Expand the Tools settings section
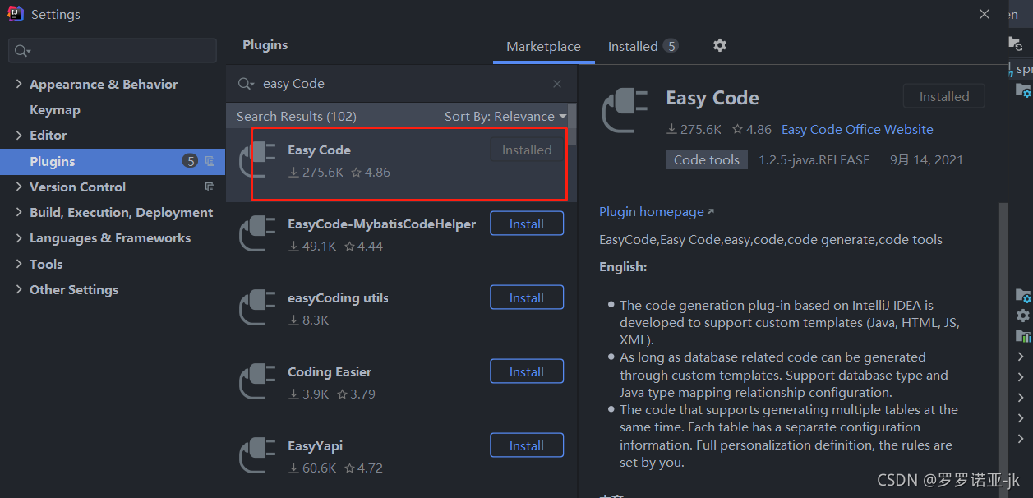1033x498 pixels. point(19,264)
